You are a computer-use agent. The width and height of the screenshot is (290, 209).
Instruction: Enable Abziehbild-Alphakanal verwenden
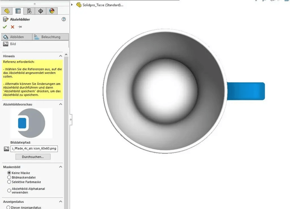pyautogui.click(x=9, y=191)
